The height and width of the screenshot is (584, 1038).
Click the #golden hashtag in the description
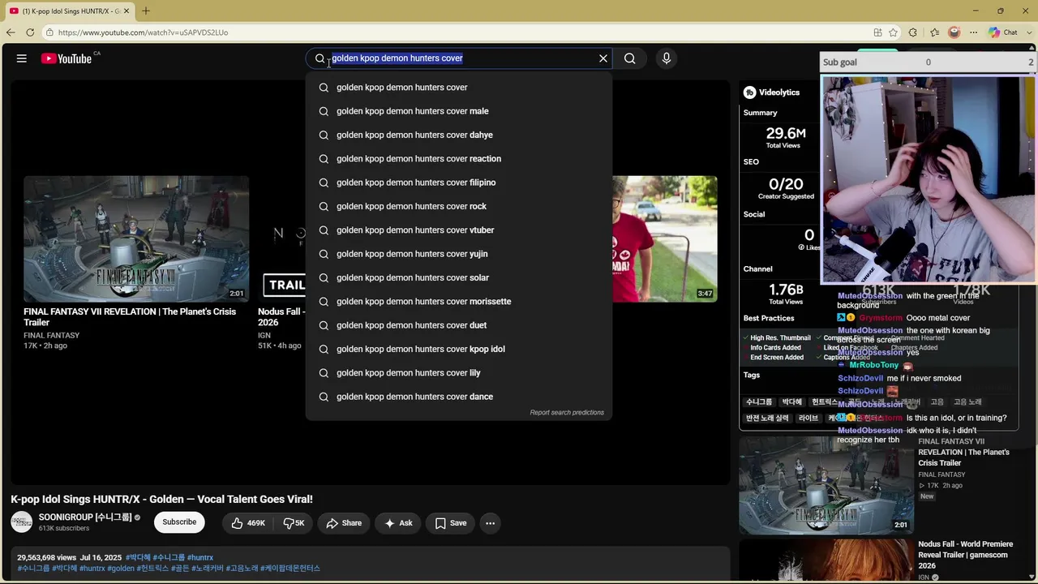point(121,569)
